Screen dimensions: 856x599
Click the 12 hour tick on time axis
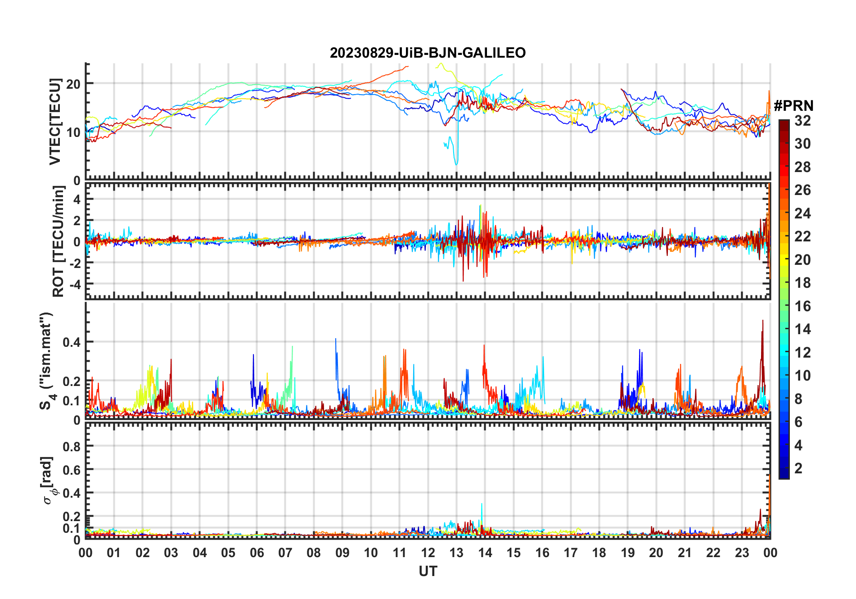click(428, 553)
